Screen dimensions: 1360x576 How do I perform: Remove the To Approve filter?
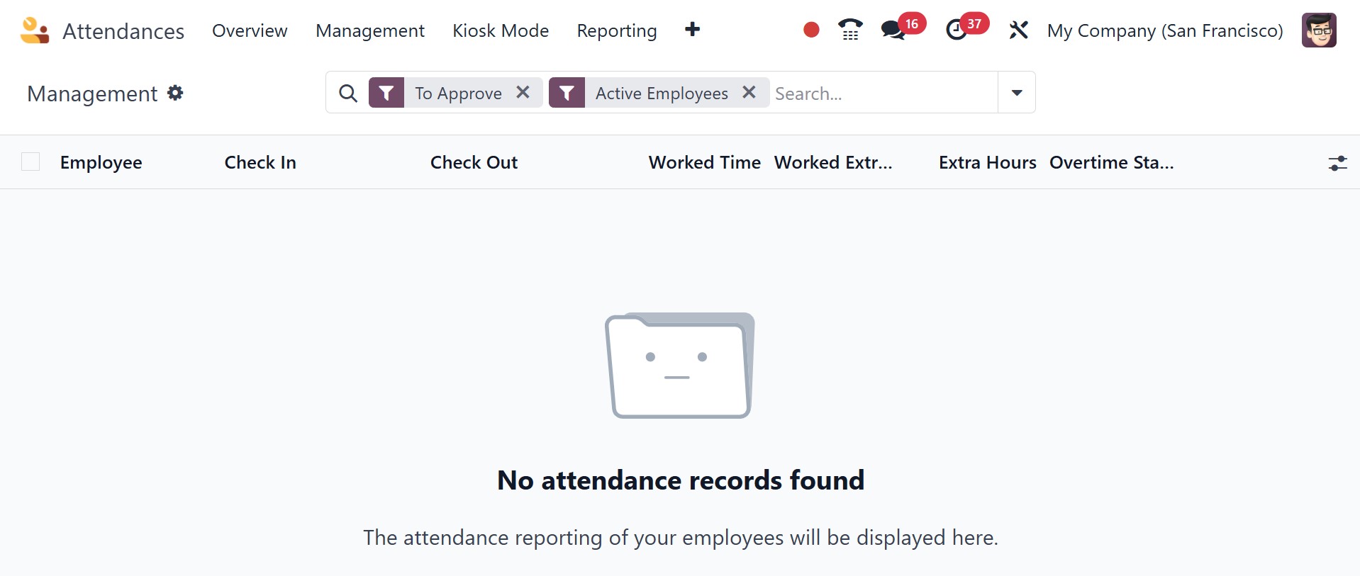click(x=523, y=92)
